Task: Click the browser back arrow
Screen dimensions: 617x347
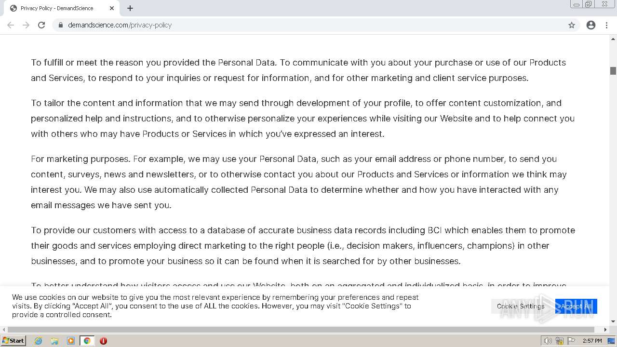Action: coord(11,25)
